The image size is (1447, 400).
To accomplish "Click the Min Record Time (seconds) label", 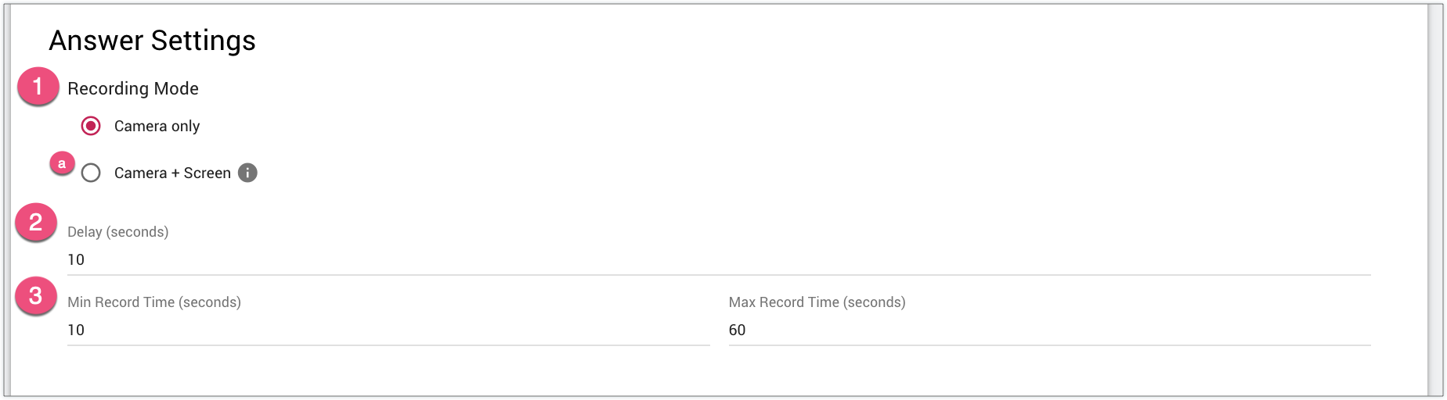I will tap(154, 302).
